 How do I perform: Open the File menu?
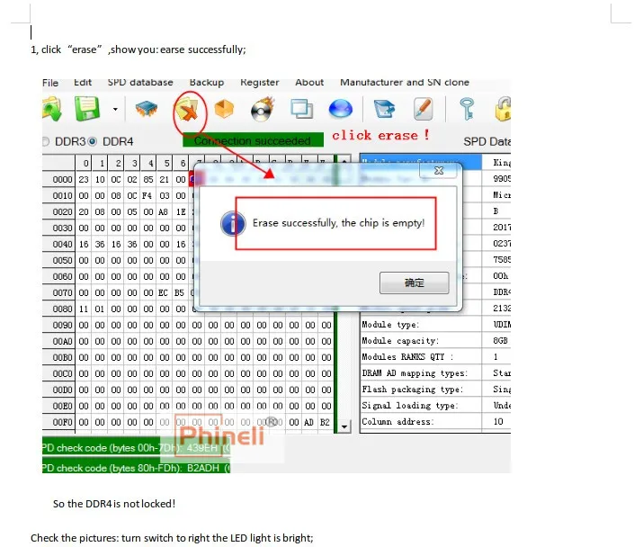point(50,83)
